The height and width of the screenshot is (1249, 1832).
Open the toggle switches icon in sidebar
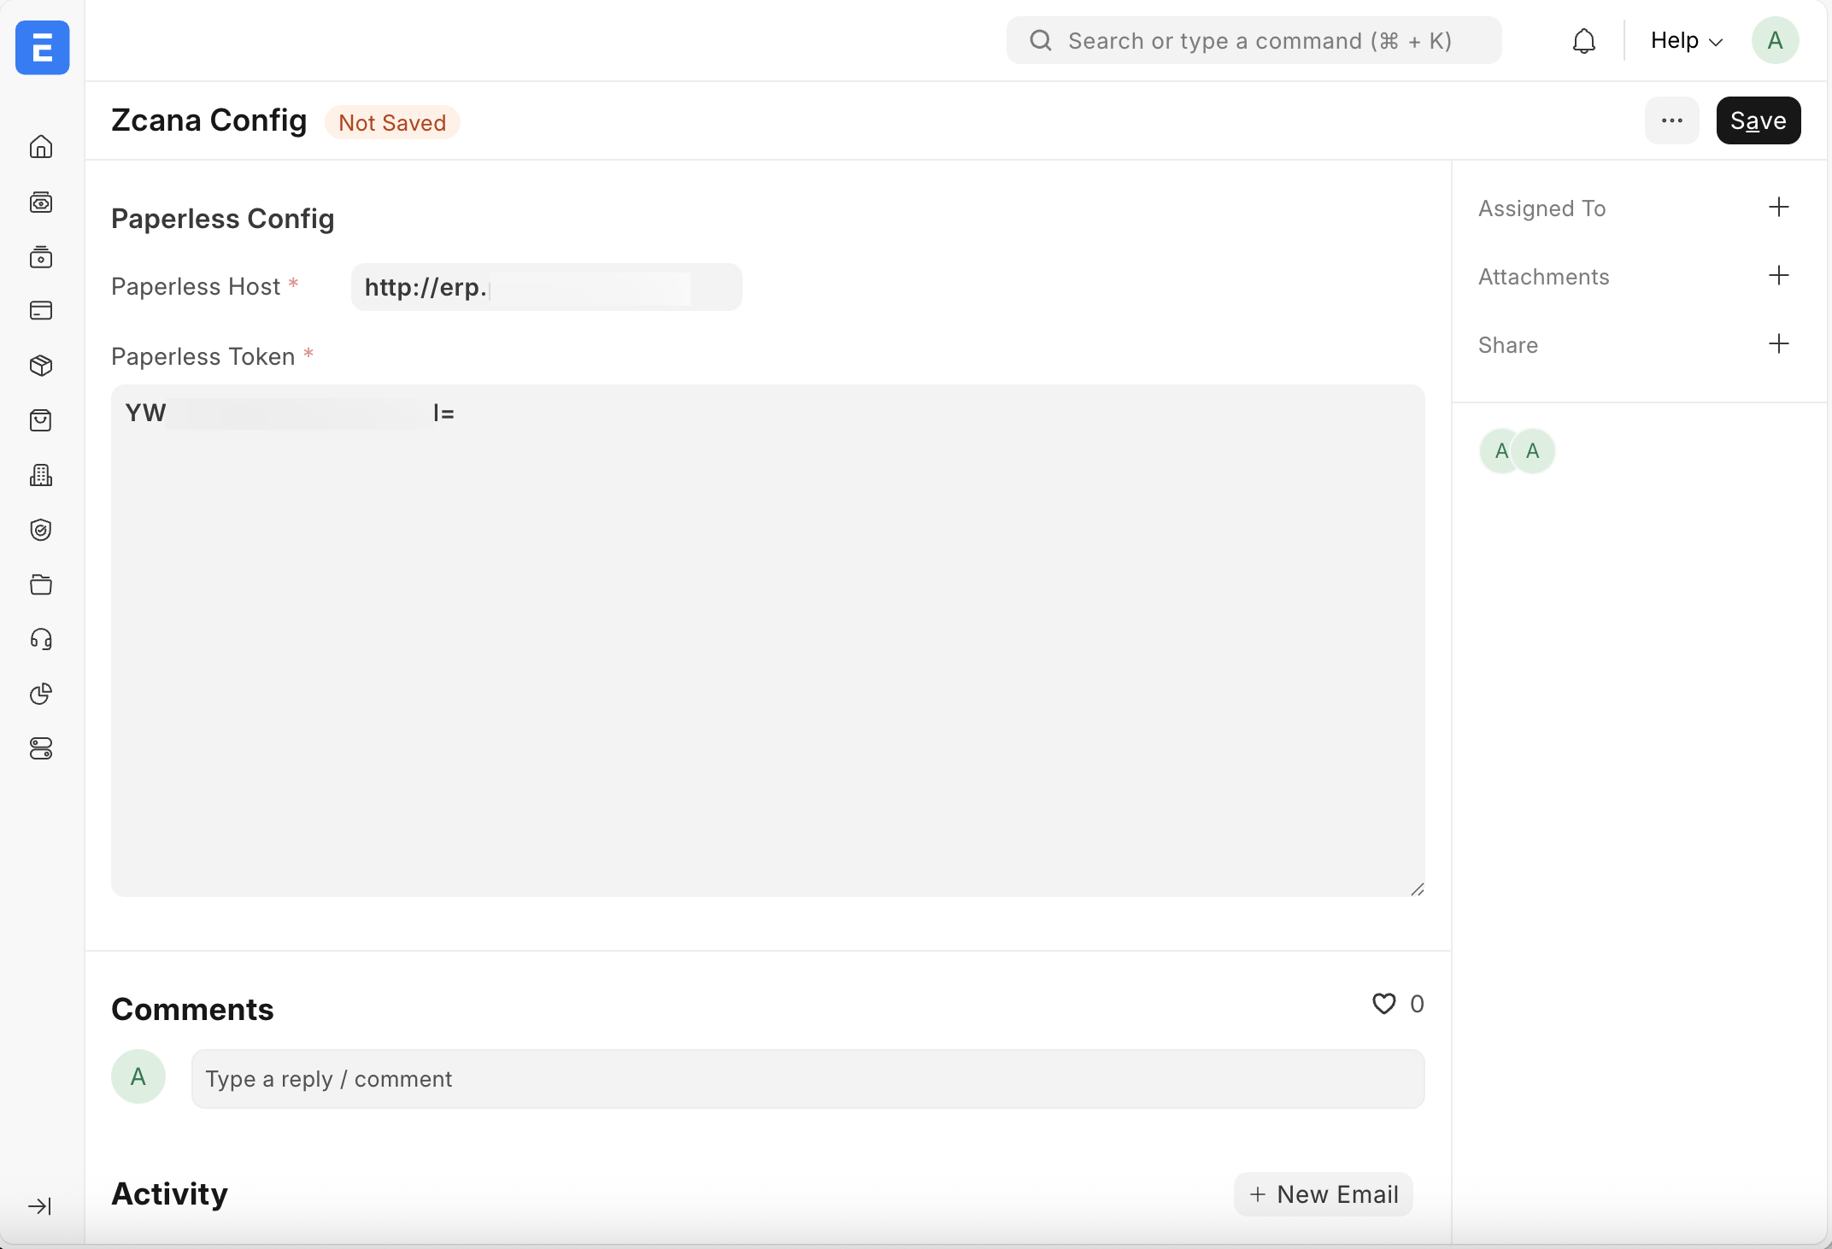[x=41, y=748]
